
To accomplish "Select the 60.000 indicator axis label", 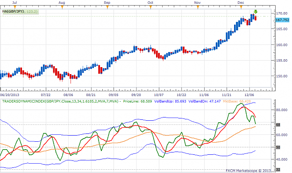I will coord(282,135).
